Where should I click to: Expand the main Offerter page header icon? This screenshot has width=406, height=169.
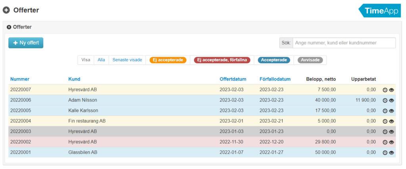tap(6, 10)
